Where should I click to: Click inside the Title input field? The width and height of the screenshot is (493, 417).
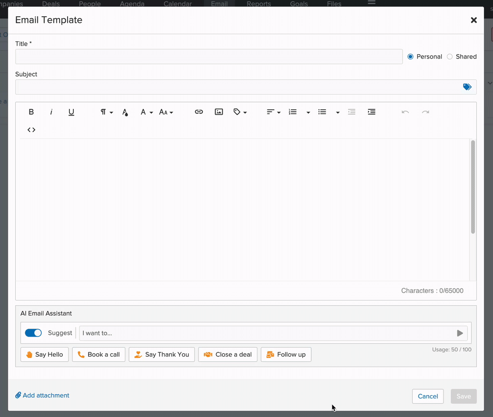(208, 56)
